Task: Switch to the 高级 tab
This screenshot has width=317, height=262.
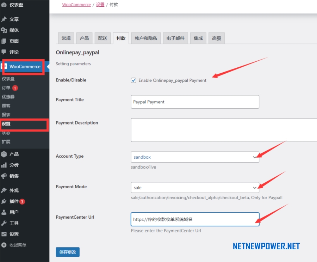Action: tap(217, 38)
